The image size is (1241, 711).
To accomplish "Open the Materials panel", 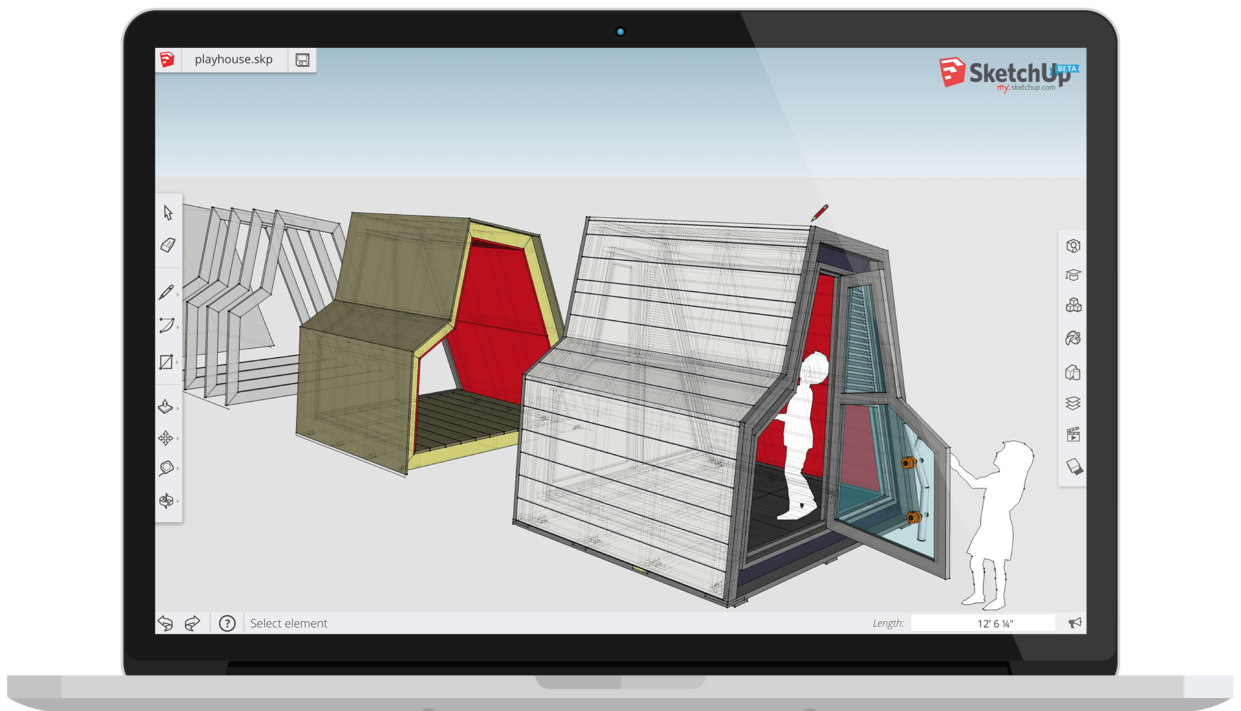I will tap(1073, 338).
